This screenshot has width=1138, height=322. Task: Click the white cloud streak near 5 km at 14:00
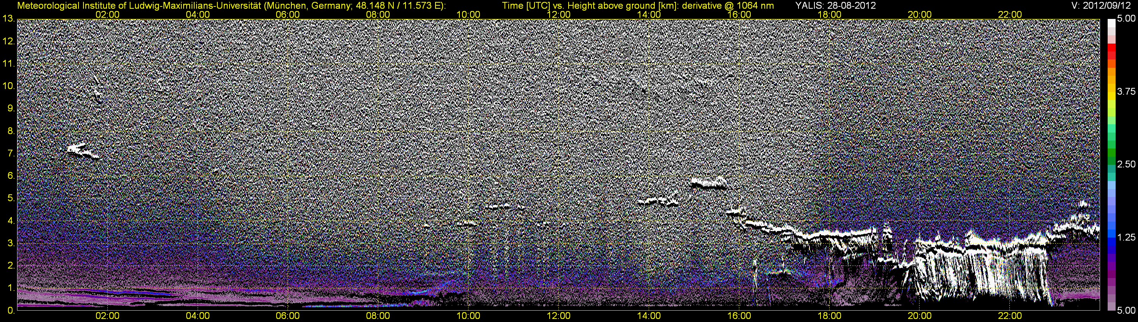(x=658, y=202)
